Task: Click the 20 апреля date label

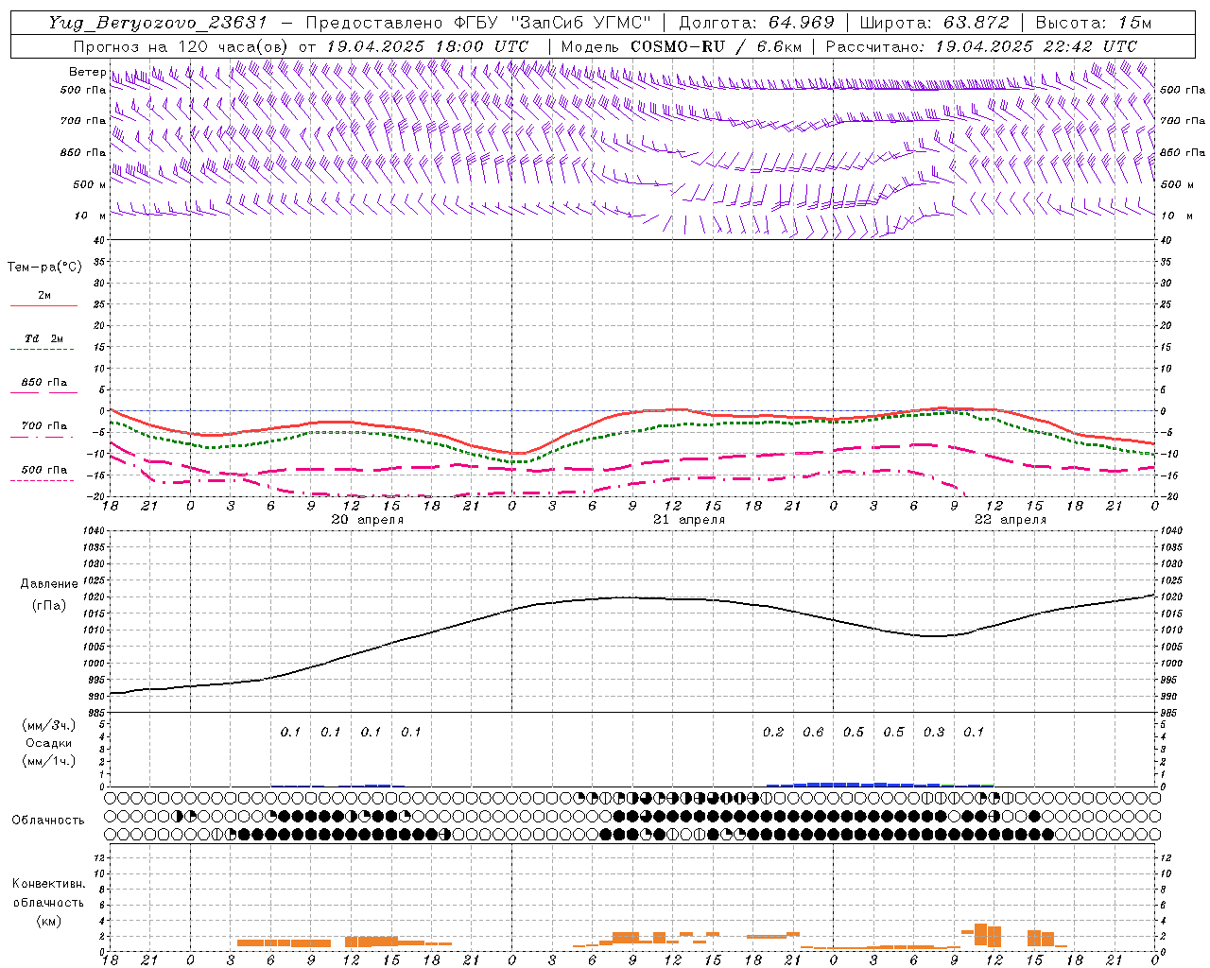Action: pos(367,520)
